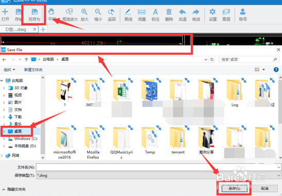The width and height of the screenshot is (282, 196).
Task: Open the 图层 layers panel icon
Action: point(226,15)
